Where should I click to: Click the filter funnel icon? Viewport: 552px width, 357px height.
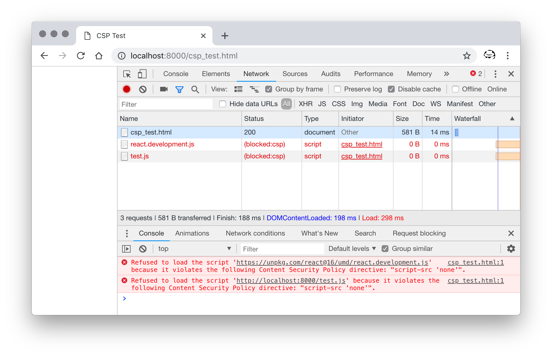(180, 89)
